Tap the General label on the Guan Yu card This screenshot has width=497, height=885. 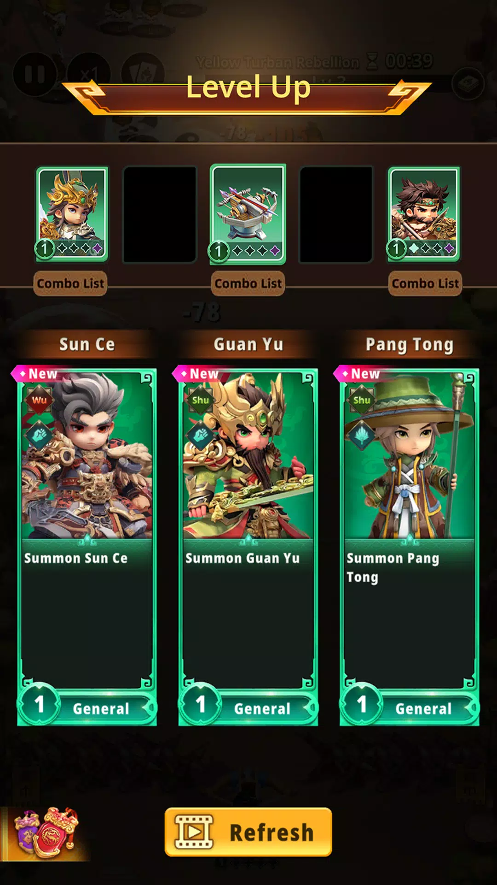click(262, 708)
